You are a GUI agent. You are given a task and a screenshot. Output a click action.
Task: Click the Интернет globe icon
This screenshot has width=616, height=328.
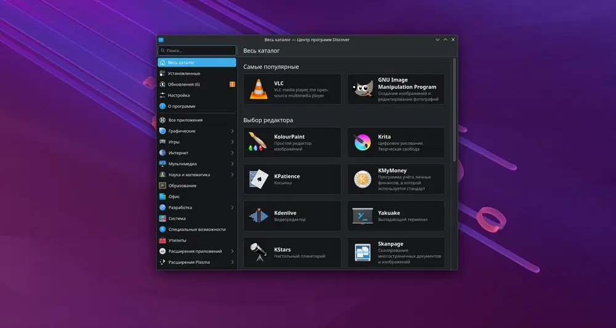coord(162,153)
